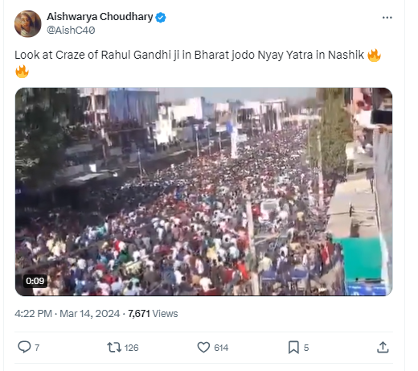This screenshot has height=371, width=418.
Task: Click the share upload icon
Action: (383, 347)
